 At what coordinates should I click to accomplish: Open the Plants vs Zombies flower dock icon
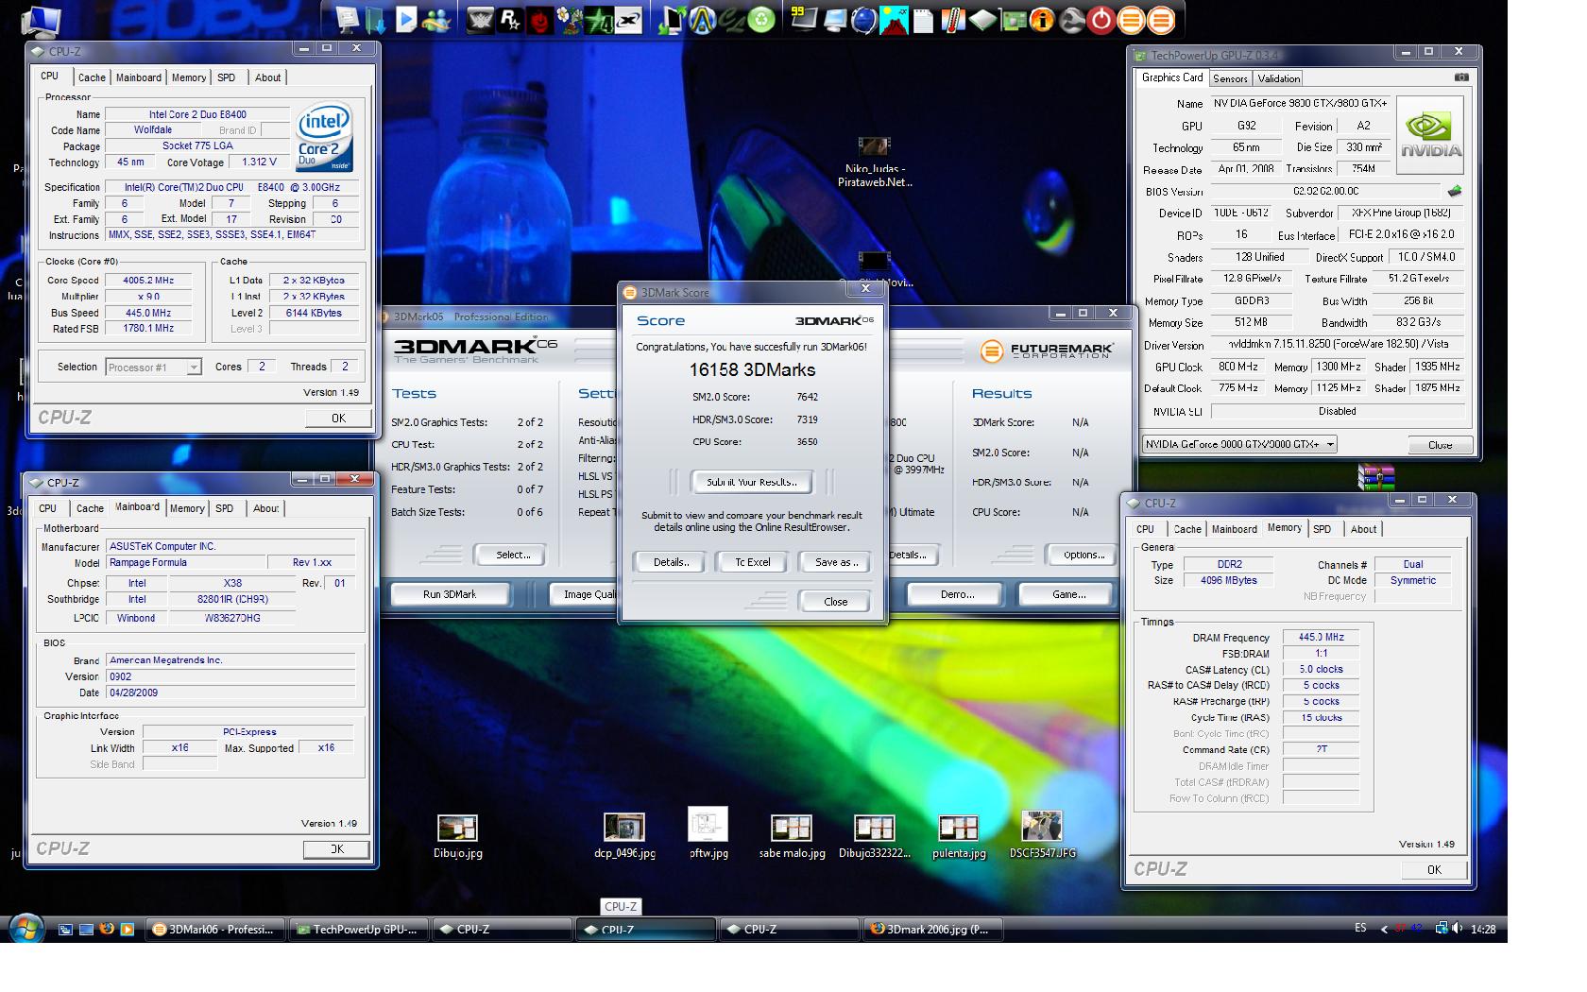[x=570, y=19]
